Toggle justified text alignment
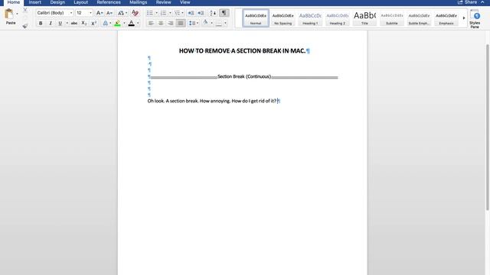Image resolution: width=490 pixels, height=275 pixels. click(x=181, y=23)
